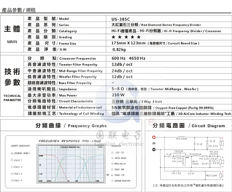Viewport: 232px width, 192px height.
Task: Click the black minus input terminal icon
Action: click(154, 149)
